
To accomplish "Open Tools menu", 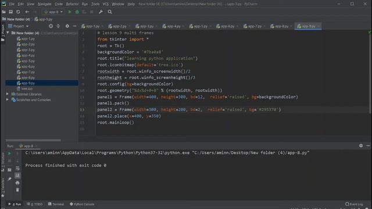I will (x=95, y=4).
